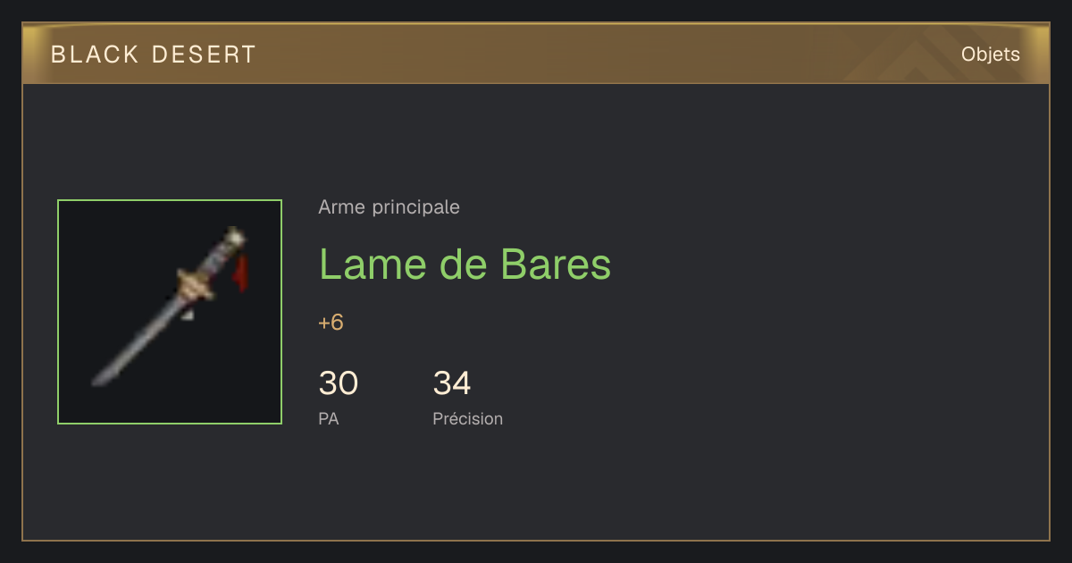Click the golden header banner bar
Viewport: 1072px width, 563px height.
(536, 54)
